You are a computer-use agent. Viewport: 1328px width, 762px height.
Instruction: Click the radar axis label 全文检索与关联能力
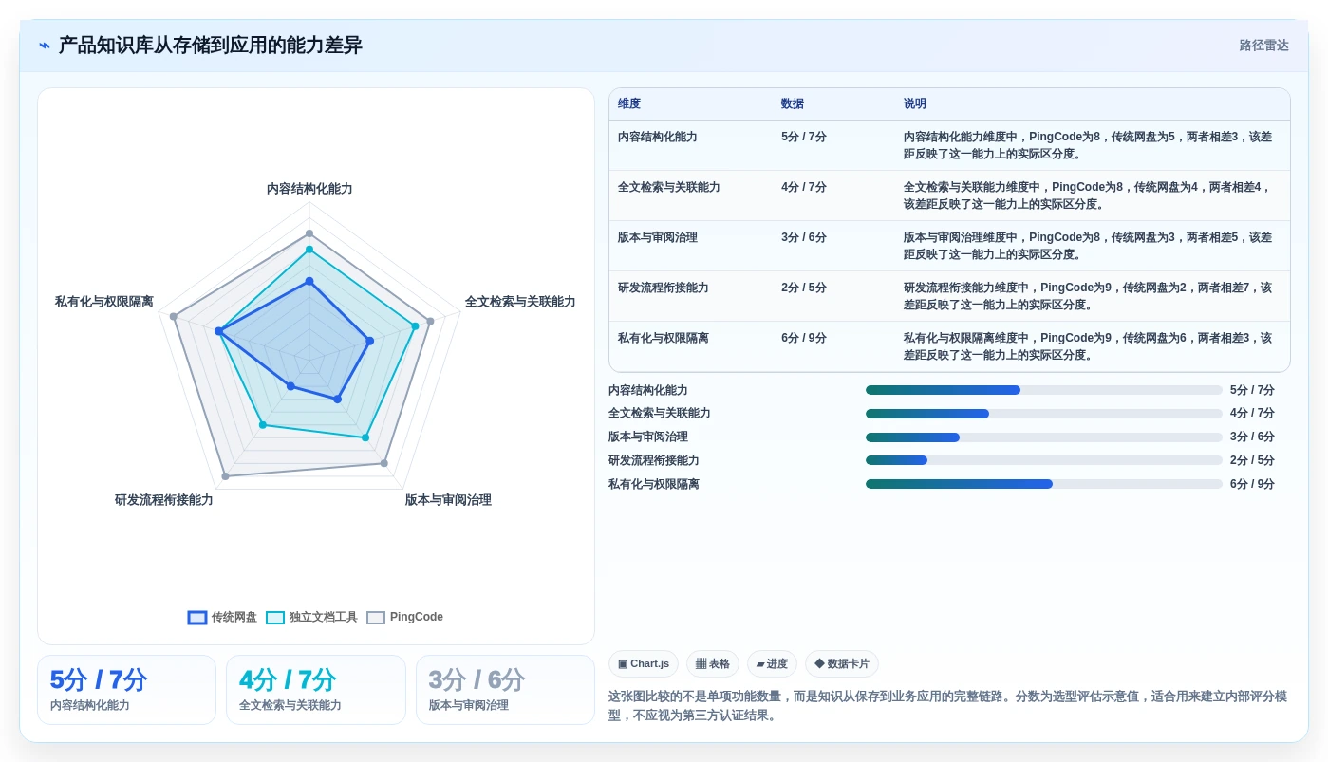coord(520,302)
